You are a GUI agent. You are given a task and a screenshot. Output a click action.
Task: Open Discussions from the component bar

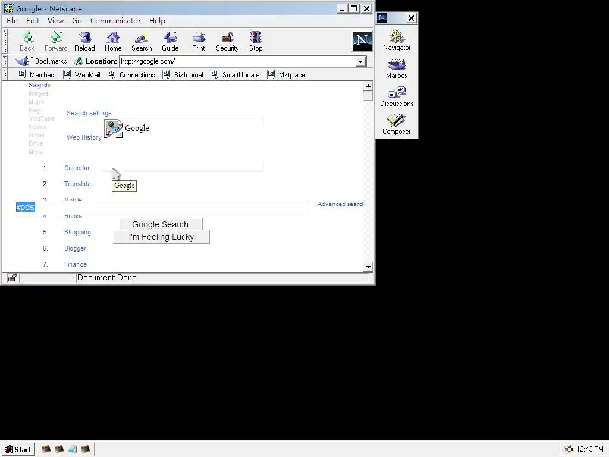tap(397, 97)
